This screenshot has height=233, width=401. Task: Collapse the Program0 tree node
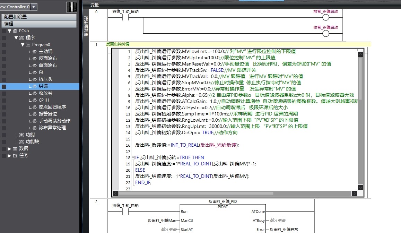23,44
